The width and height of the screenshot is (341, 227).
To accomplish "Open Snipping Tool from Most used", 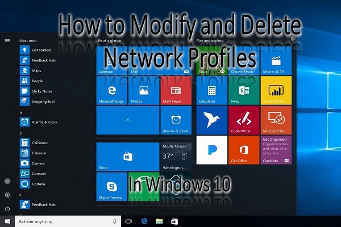I will click(x=38, y=102).
